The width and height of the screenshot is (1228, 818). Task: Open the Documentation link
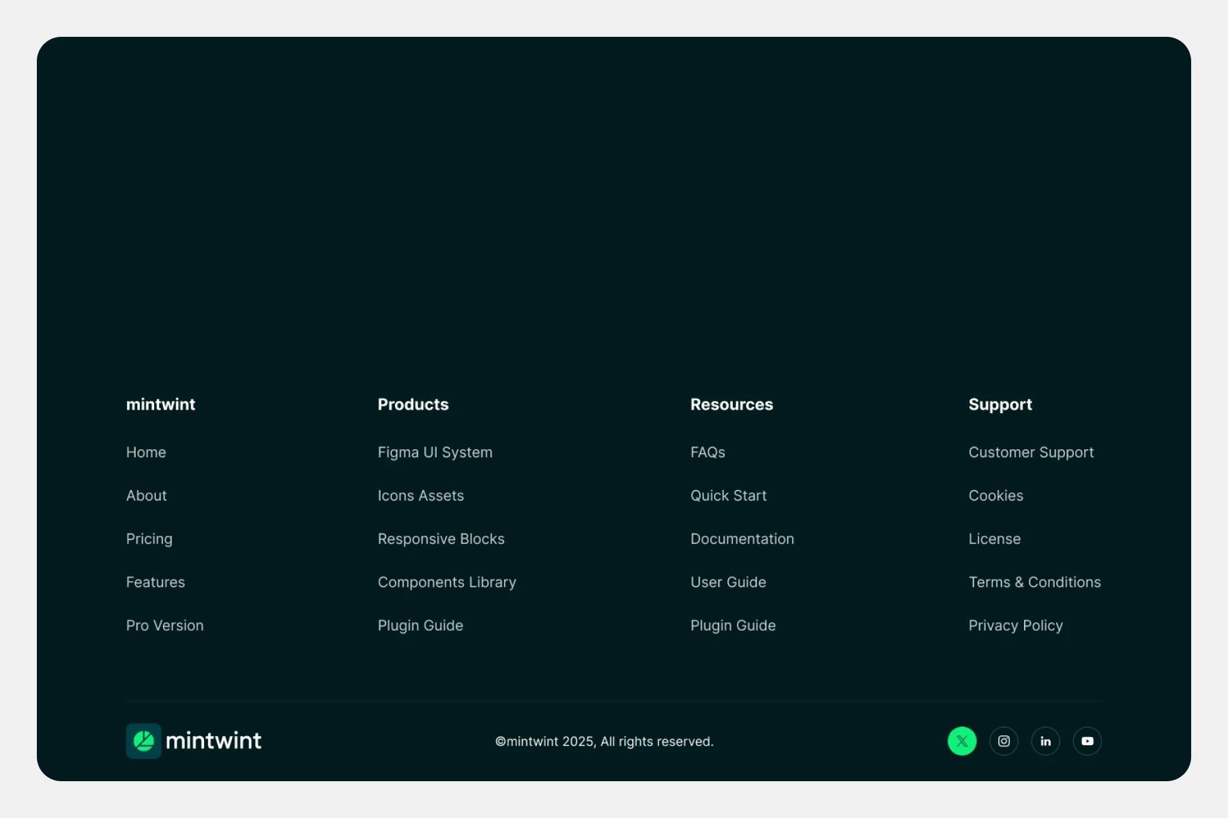click(x=742, y=539)
